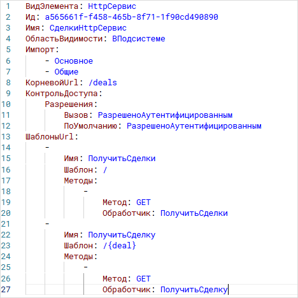Image resolution: width=298 pixels, height=298 pixels.
Task: Click the key 'Методы' on line 24
Action: tap(78, 257)
